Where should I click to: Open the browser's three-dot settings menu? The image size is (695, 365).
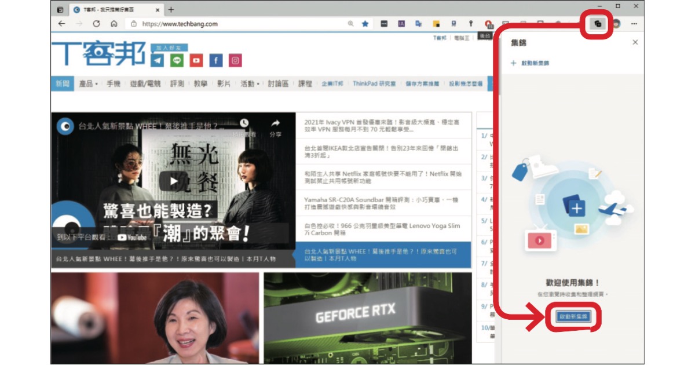[634, 24]
